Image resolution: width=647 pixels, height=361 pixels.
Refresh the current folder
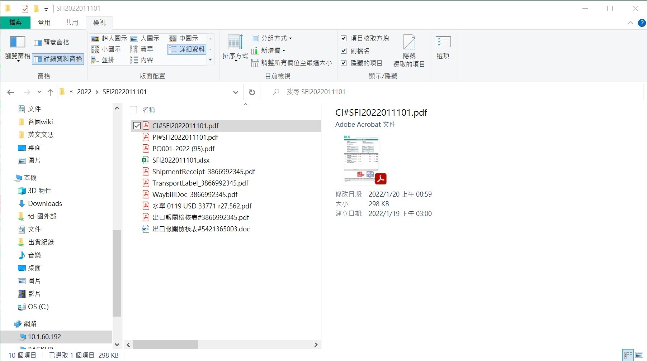click(252, 92)
